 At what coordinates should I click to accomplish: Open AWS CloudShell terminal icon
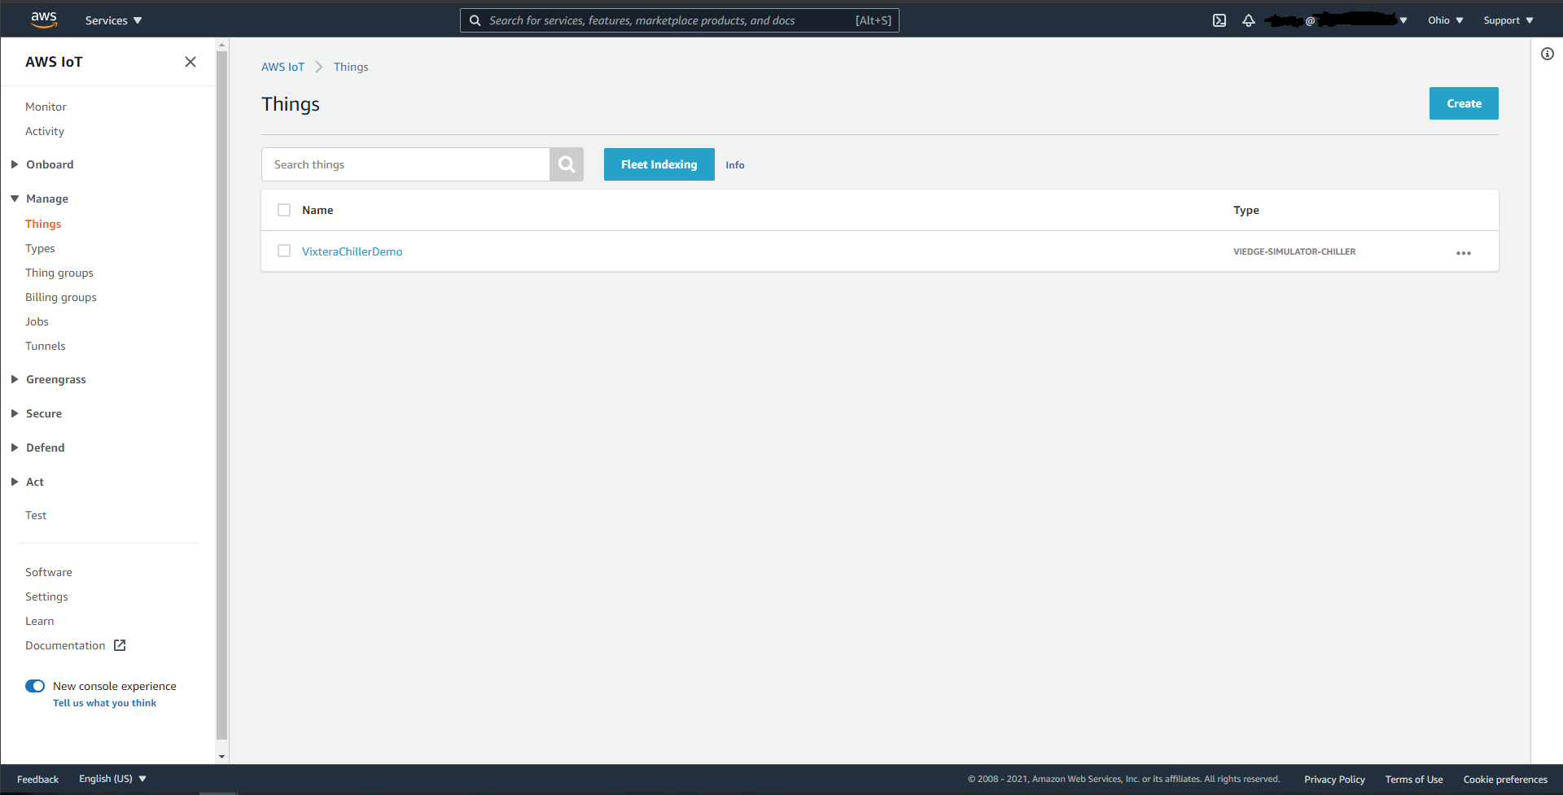pos(1219,20)
